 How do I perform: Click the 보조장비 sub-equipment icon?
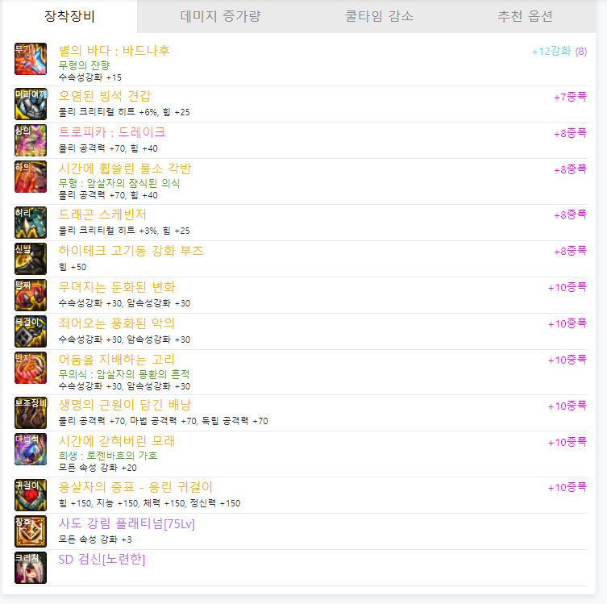coord(31,413)
